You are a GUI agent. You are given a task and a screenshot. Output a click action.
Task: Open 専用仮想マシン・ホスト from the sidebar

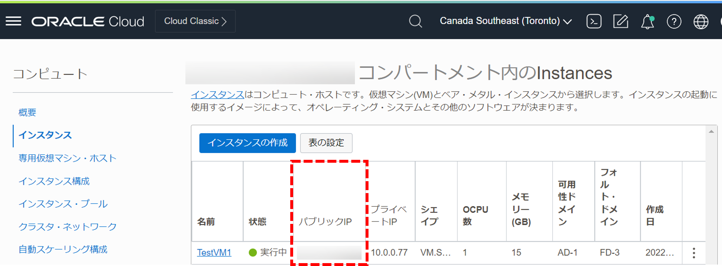(67, 158)
